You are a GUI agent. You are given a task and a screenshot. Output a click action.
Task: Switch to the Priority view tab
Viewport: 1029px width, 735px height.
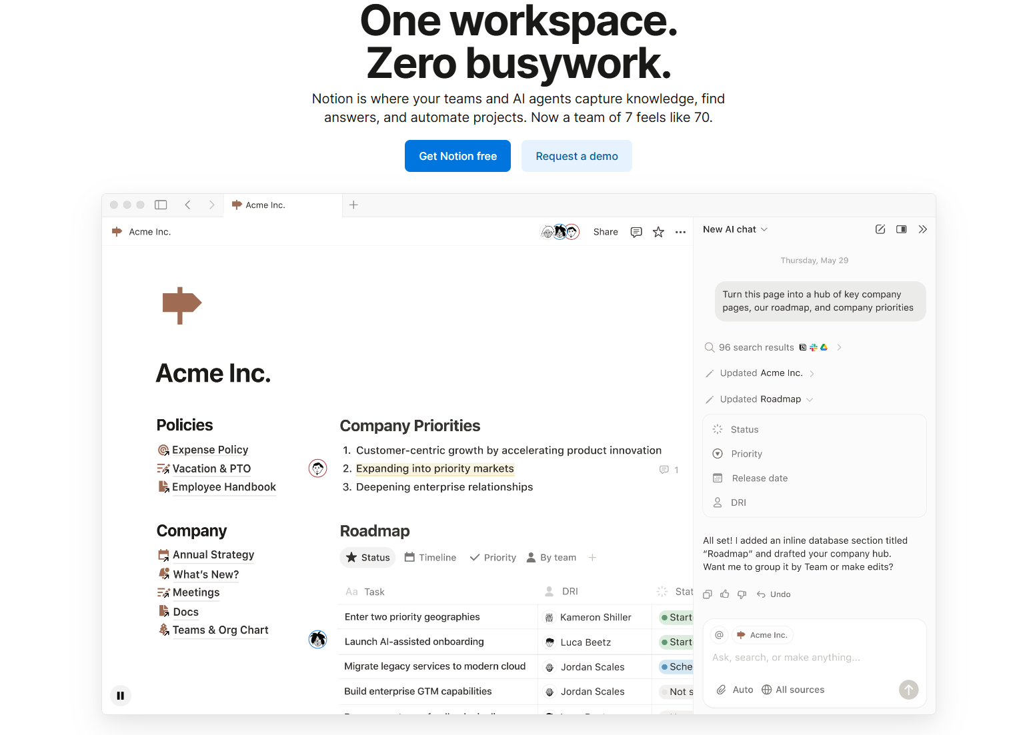click(x=493, y=558)
